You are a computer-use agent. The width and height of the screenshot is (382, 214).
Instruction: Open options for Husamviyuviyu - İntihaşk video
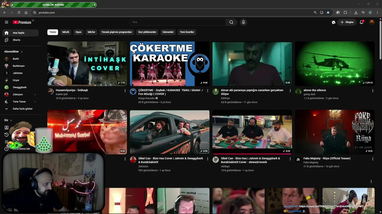[x=125, y=91]
